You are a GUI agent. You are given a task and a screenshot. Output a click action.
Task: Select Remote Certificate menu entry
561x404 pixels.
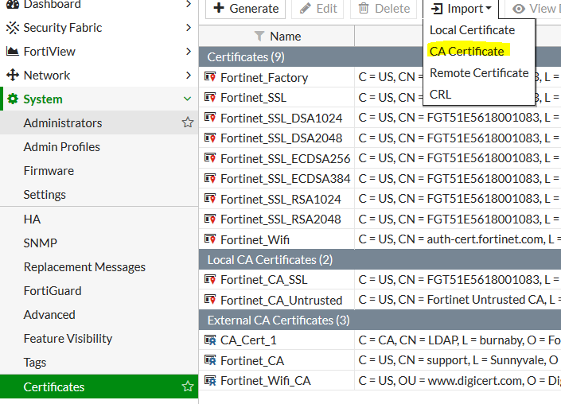click(x=479, y=72)
